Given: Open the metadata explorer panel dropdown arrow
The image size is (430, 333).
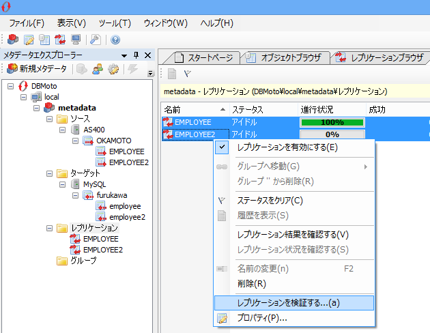Looking at the screenshot, I should (x=124, y=55).
